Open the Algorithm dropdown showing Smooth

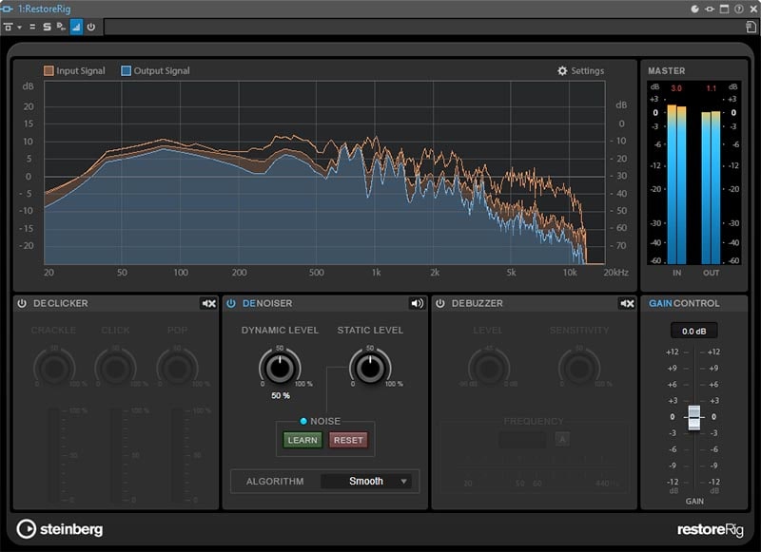coord(366,482)
